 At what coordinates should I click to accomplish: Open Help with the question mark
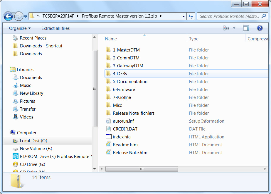tap(260, 28)
